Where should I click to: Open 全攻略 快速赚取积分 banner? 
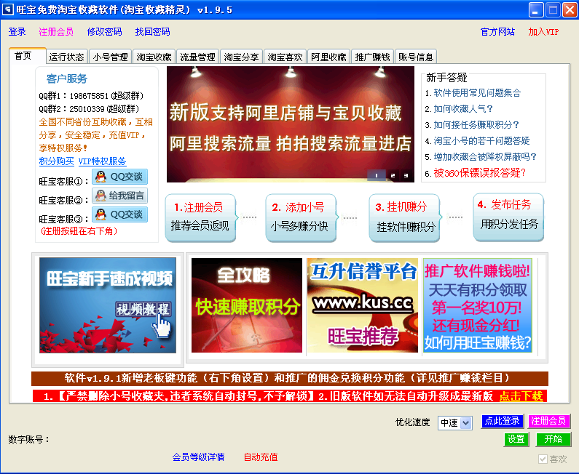pyautogui.click(x=246, y=305)
